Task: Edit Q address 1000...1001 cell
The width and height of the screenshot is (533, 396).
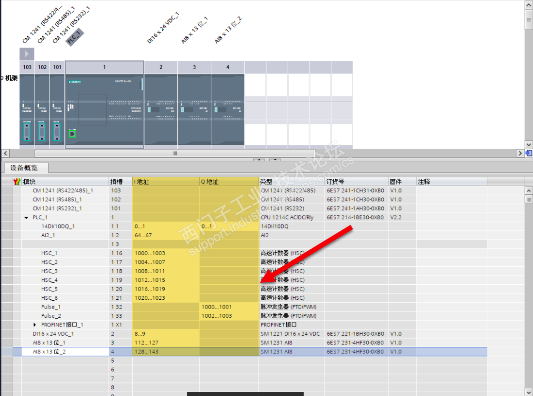Action: click(x=229, y=307)
